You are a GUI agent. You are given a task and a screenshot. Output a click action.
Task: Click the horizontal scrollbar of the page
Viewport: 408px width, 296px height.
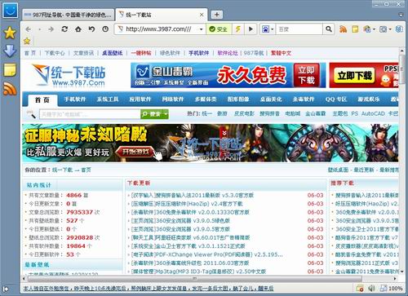click(195, 278)
